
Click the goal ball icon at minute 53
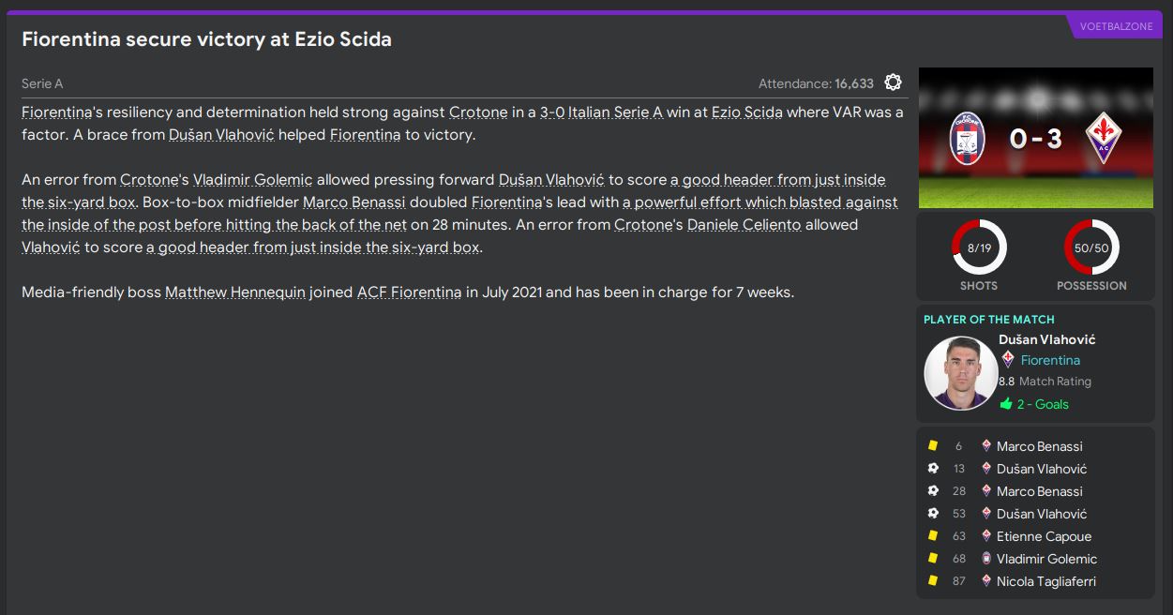(933, 514)
